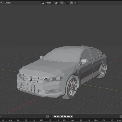Open the auto keyframing options dropdown
122x122 pixels.
pyautogui.click(x=51, y=116)
